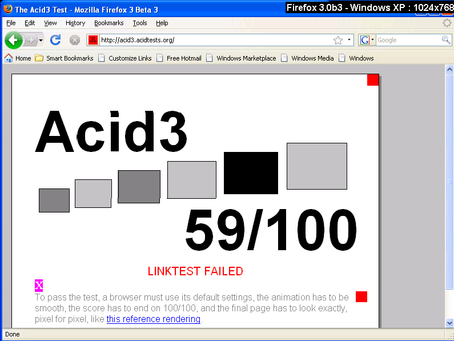
Task: Click the Acid3 heading
Action: click(111, 131)
